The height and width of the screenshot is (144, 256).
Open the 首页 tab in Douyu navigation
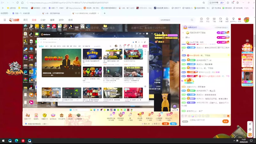pyautogui.click(x=26, y=20)
